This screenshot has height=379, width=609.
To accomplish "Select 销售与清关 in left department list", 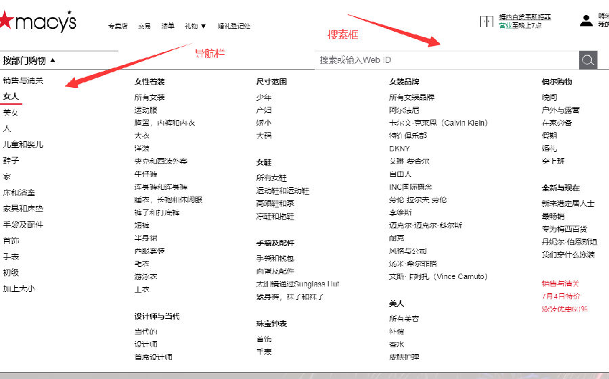I will [x=23, y=80].
